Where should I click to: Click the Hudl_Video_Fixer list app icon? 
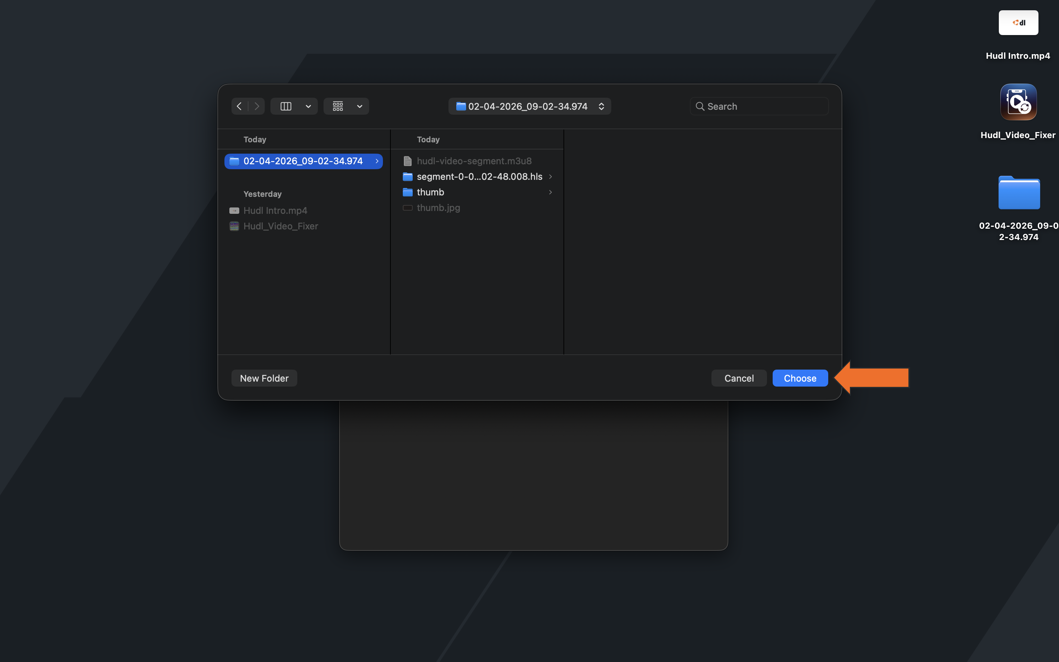[x=234, y=226]
